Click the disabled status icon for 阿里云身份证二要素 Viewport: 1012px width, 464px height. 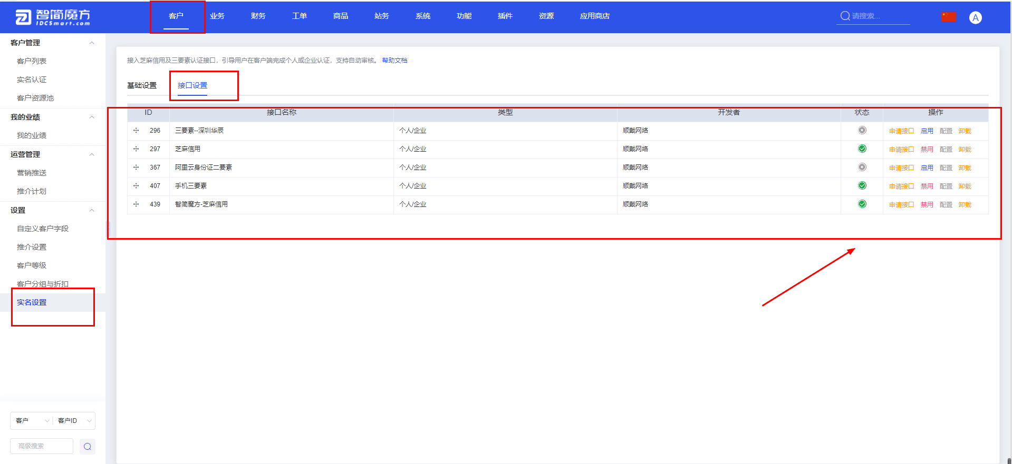[862, 167]
